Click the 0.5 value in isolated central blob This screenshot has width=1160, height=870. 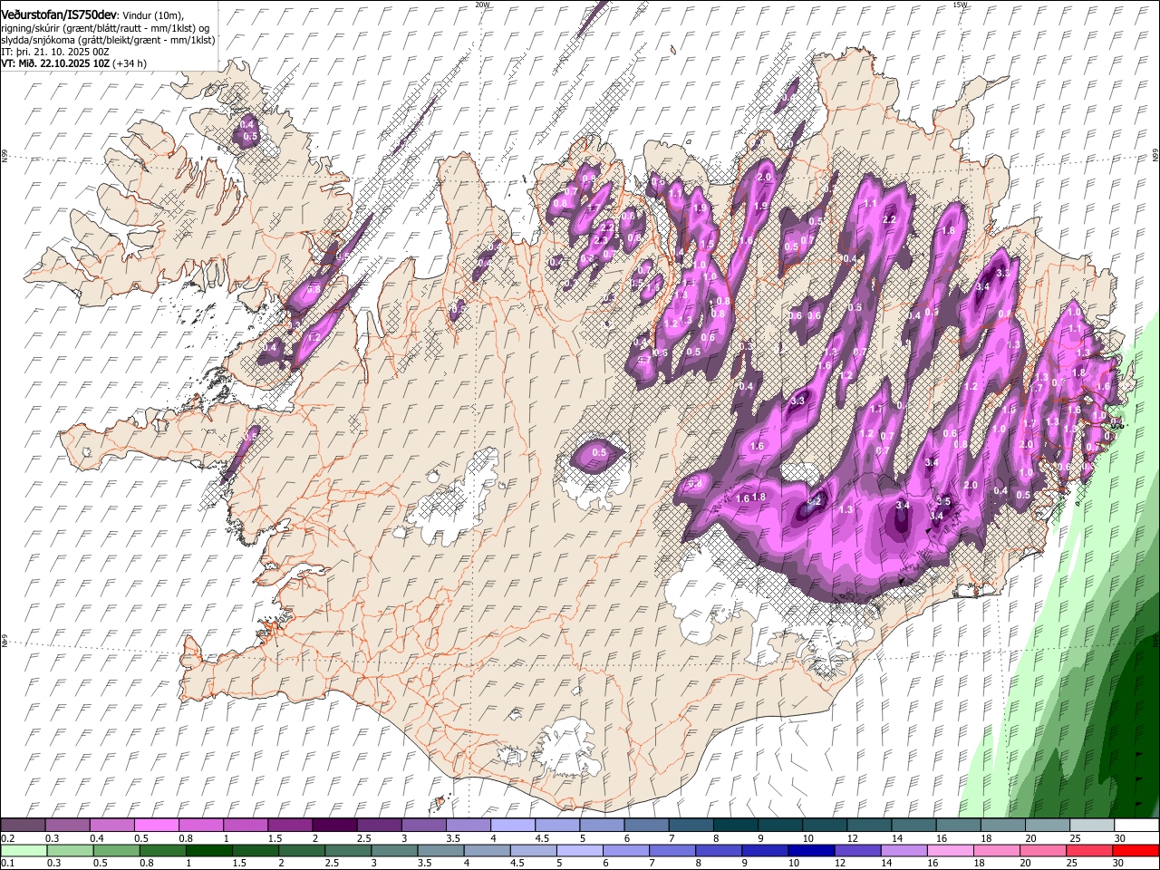pyautogui.click(x=599, y=452)
